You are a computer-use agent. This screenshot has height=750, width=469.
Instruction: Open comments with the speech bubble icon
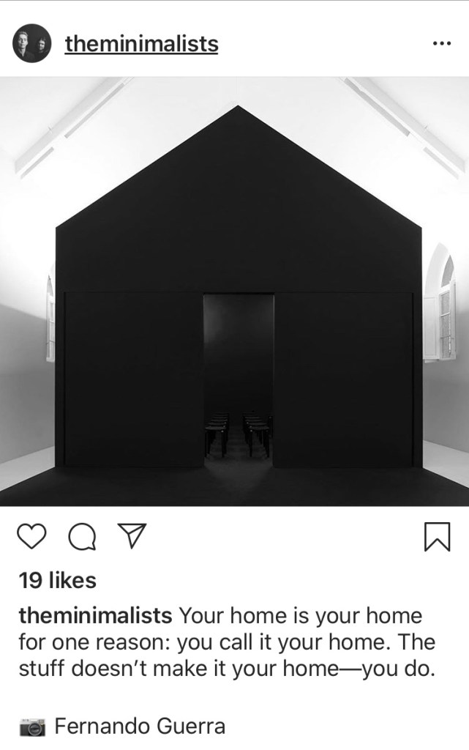click(82, 537)
